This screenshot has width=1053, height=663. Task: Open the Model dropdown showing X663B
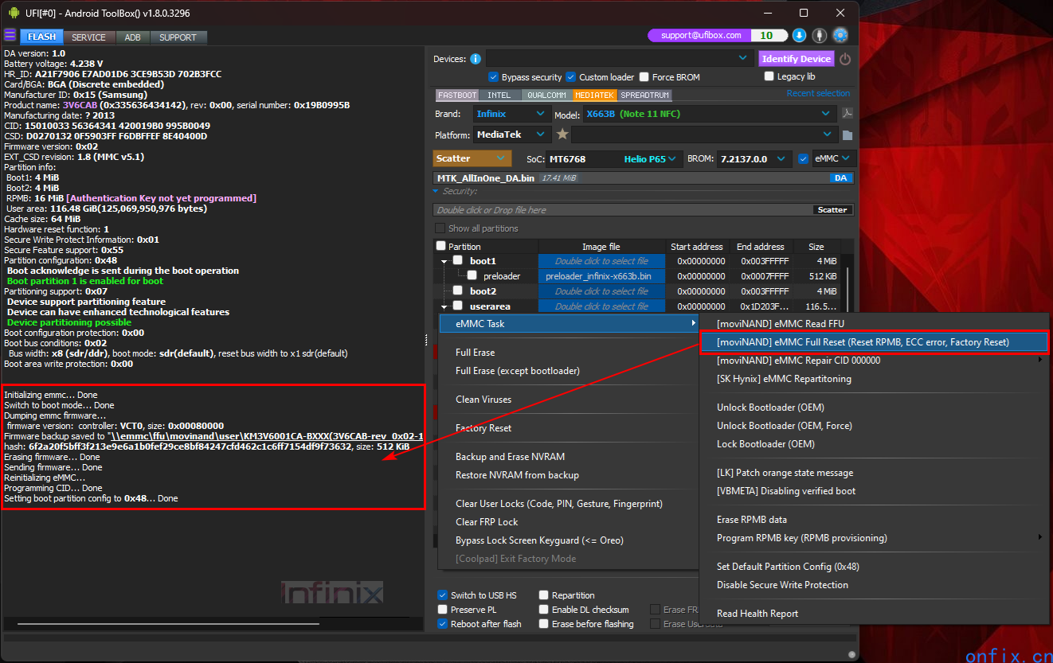click(710, 114)
